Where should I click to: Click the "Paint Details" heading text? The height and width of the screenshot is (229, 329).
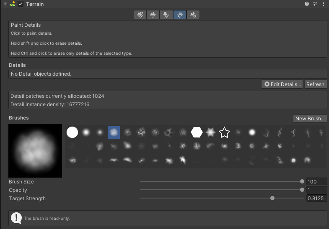[26, 25]
